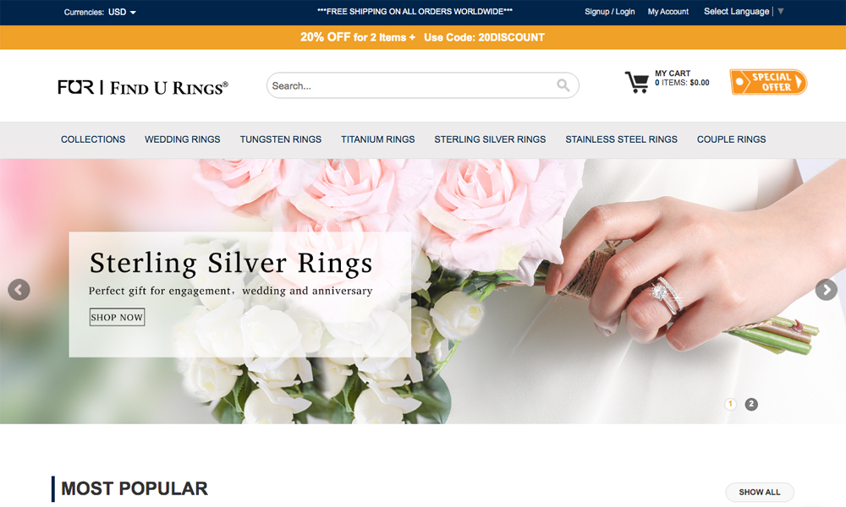Viewport: 846px width, 507px height.
Task: Focus the Search input field
Action: click(413, 85)
